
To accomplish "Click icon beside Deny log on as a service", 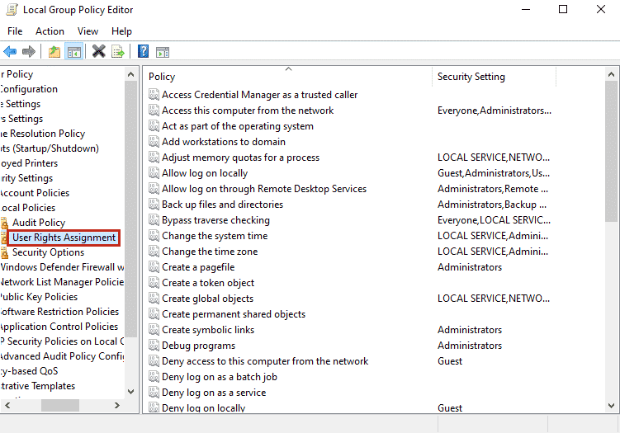I will pyautogui.click(x=154, y=393).
